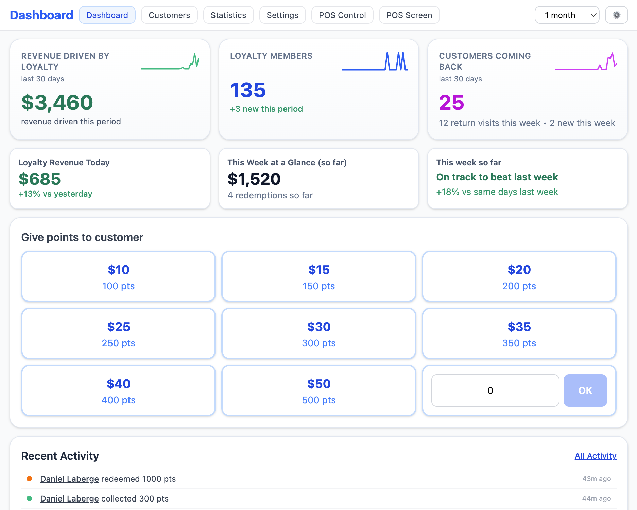Screen dimensions: 637x510
Task: Switch to the Customers tab
Action: tap(169, 15)
